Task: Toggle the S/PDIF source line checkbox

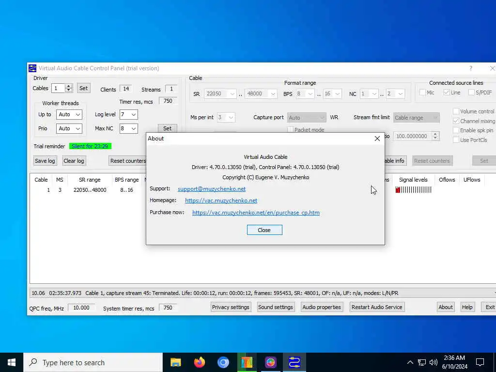Action: pyautogui.click(x=471, y=93)
